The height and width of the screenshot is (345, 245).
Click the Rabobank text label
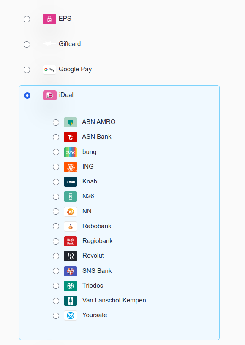97,226
